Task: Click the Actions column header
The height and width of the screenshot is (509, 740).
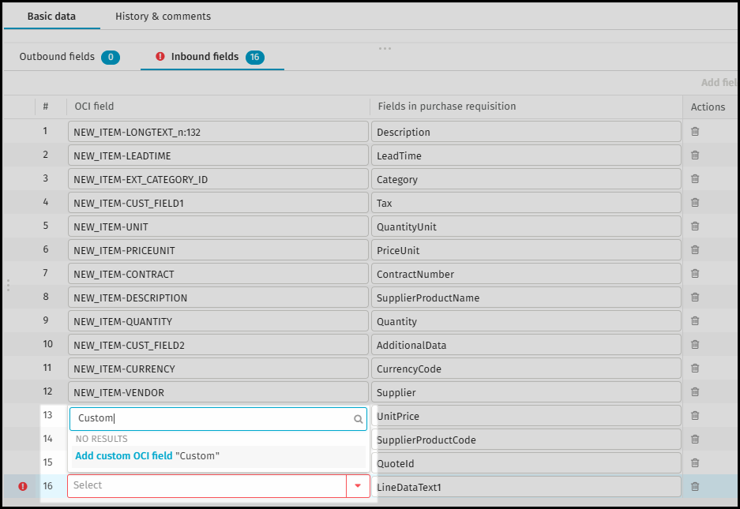Action: point(708,107)
